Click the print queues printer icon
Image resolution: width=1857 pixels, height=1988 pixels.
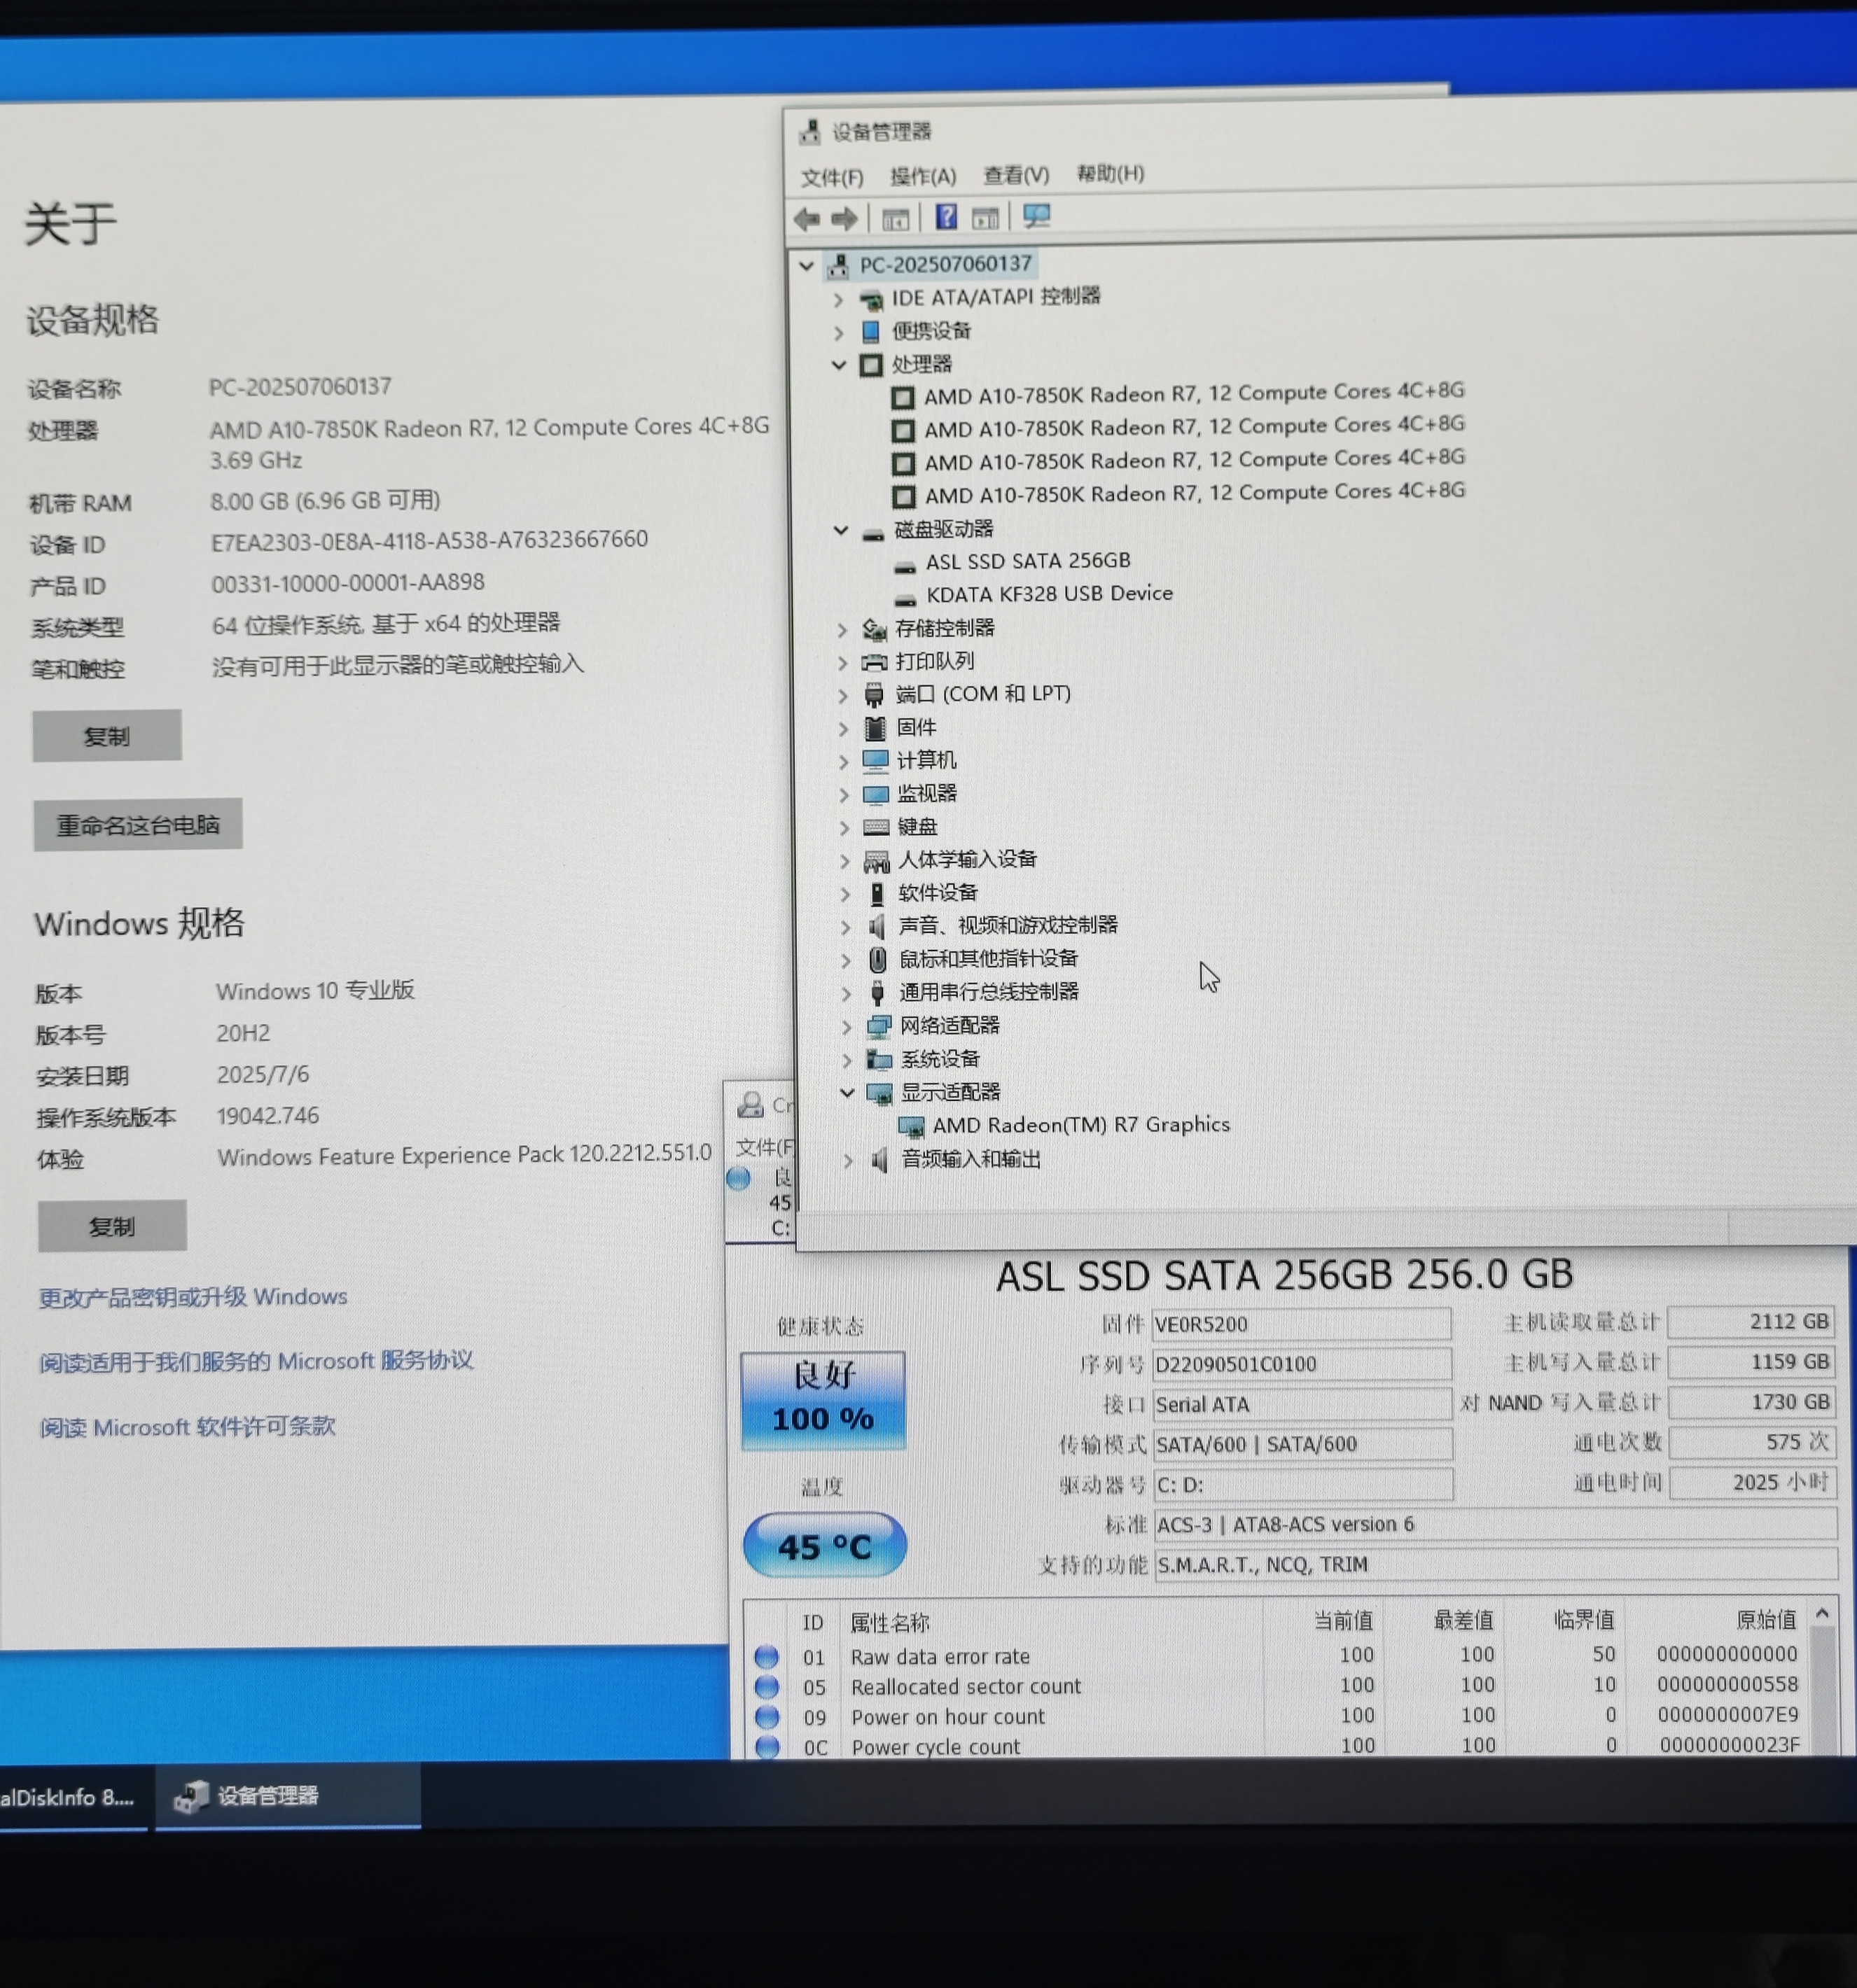pyautogui.click(x=875, y=662)
